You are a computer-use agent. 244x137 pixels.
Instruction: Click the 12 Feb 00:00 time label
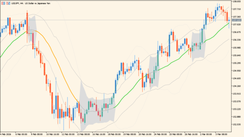tap(68, 134)
